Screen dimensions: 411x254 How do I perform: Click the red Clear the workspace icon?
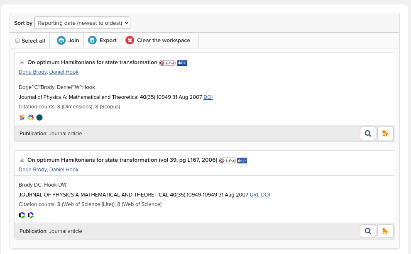point(130,41)
